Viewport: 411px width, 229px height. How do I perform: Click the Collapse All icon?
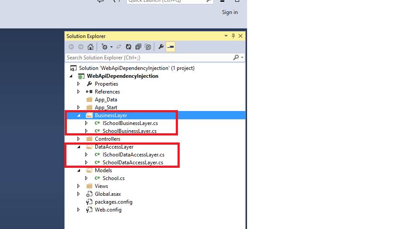click(x=138, y=47)
